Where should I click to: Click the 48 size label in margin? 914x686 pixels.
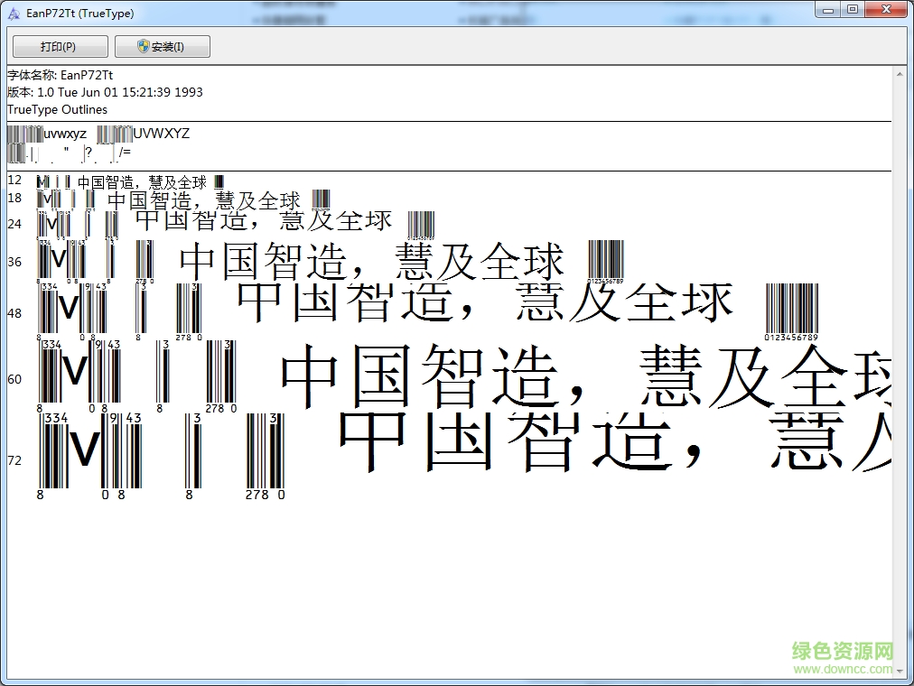coord(14,313)
